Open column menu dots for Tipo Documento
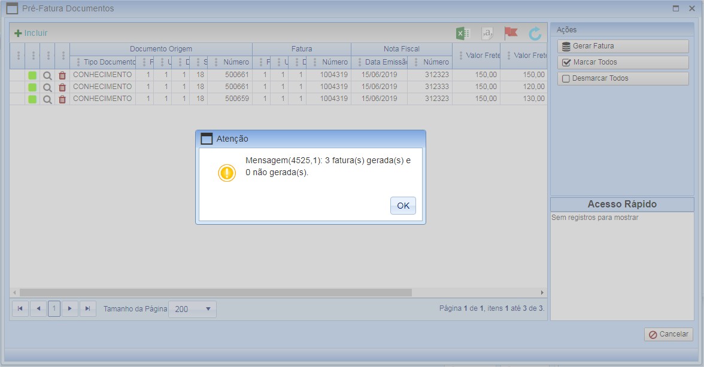This screenshot has height=367, width=704. [78, 62]
